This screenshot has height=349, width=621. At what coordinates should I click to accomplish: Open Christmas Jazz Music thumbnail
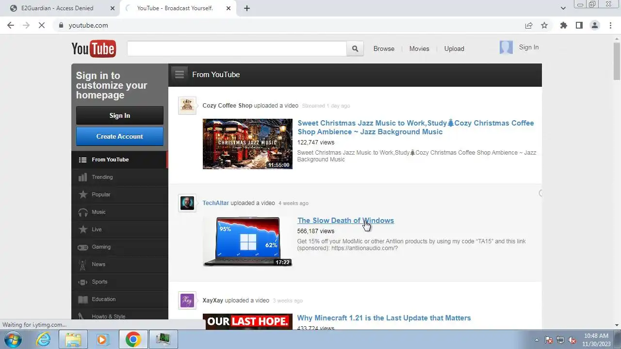coord(247,144)
